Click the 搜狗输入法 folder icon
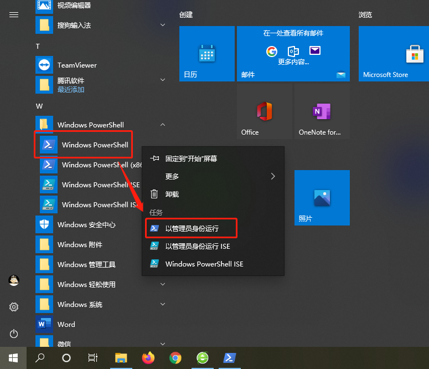429x369 pixels. click(x=44, y=25)
